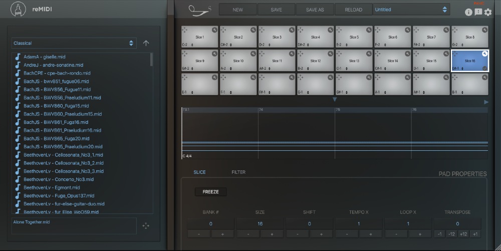Click the RELOAD button
The height and width of the screenshot is (251, 501).
tap(353, 10)
